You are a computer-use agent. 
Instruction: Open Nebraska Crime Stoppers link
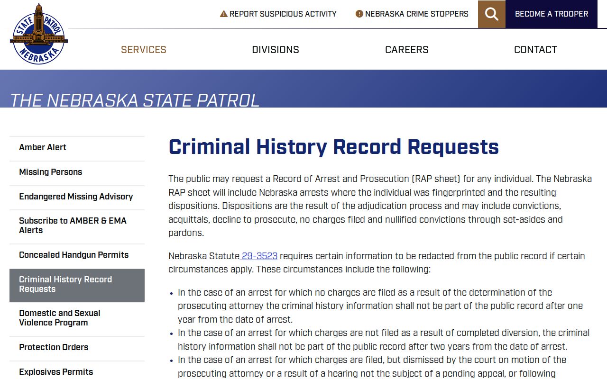click(412, 14)
